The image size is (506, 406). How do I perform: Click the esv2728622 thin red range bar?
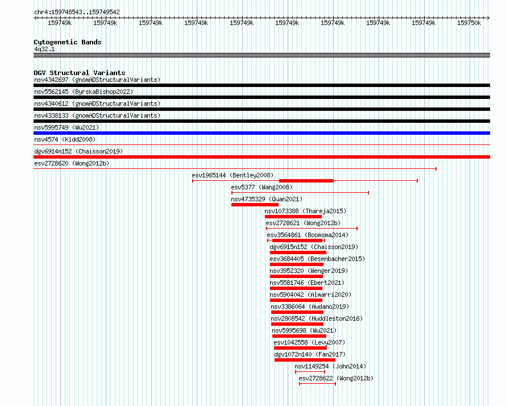318,384
